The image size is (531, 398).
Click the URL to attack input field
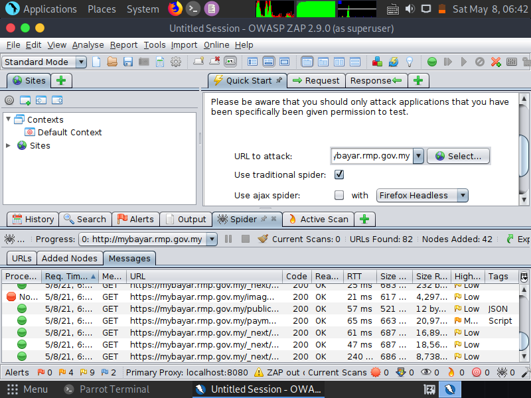coord(372,156)
